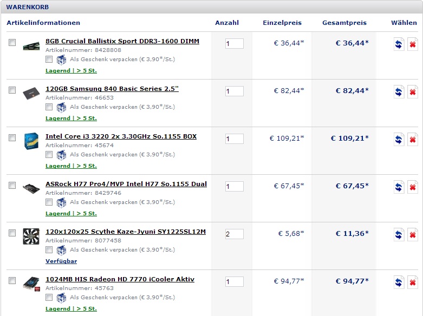
Task: Click Lagernd stock link under Crucial Ballistix
Action: tap(71, 71)
